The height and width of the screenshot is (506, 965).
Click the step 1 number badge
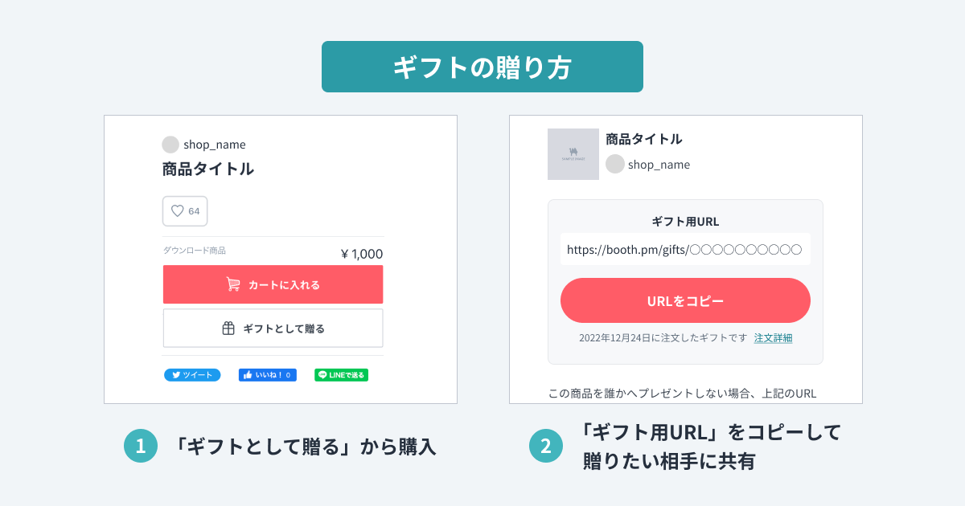pos(141,447)
